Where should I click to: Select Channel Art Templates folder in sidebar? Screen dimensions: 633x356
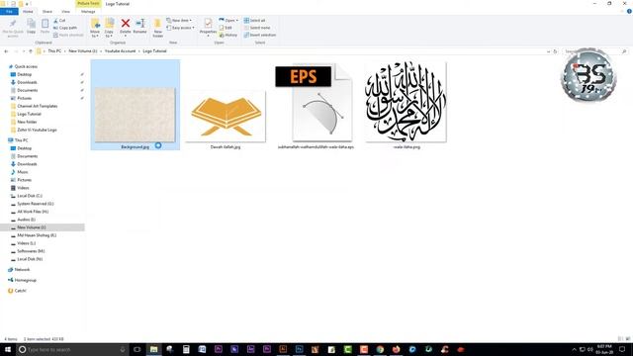(x=38, y=106)
